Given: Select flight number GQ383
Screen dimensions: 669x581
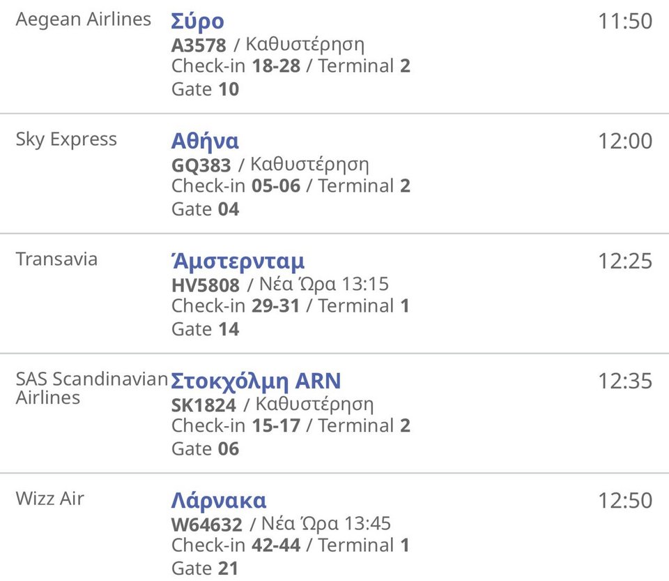Looking at the screenshot, I should point(201,165).
